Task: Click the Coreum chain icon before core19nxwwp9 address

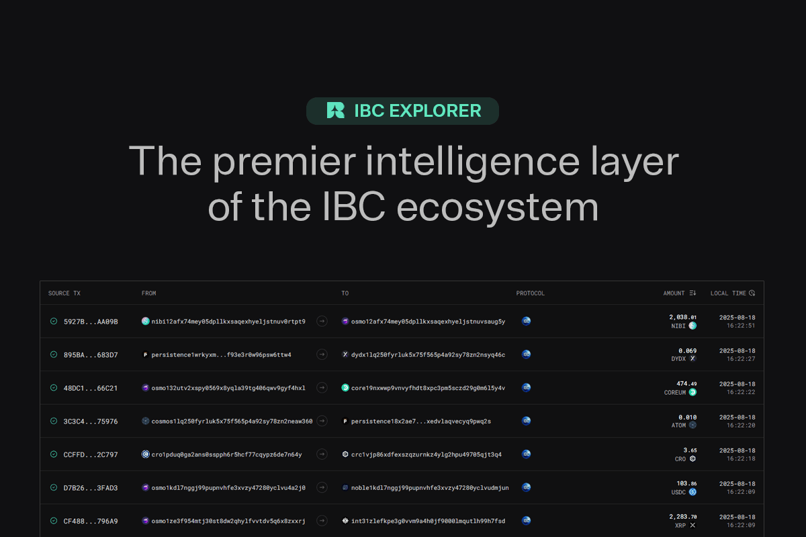Action: (345, 388)
